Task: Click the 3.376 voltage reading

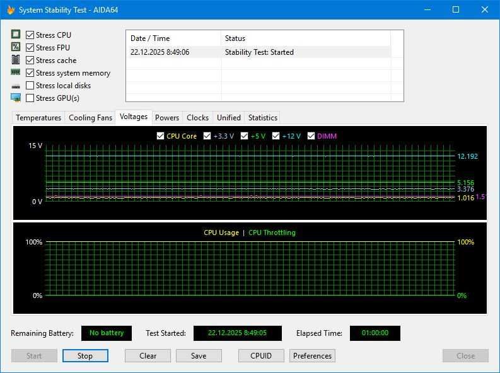Action: click(465, 189)
